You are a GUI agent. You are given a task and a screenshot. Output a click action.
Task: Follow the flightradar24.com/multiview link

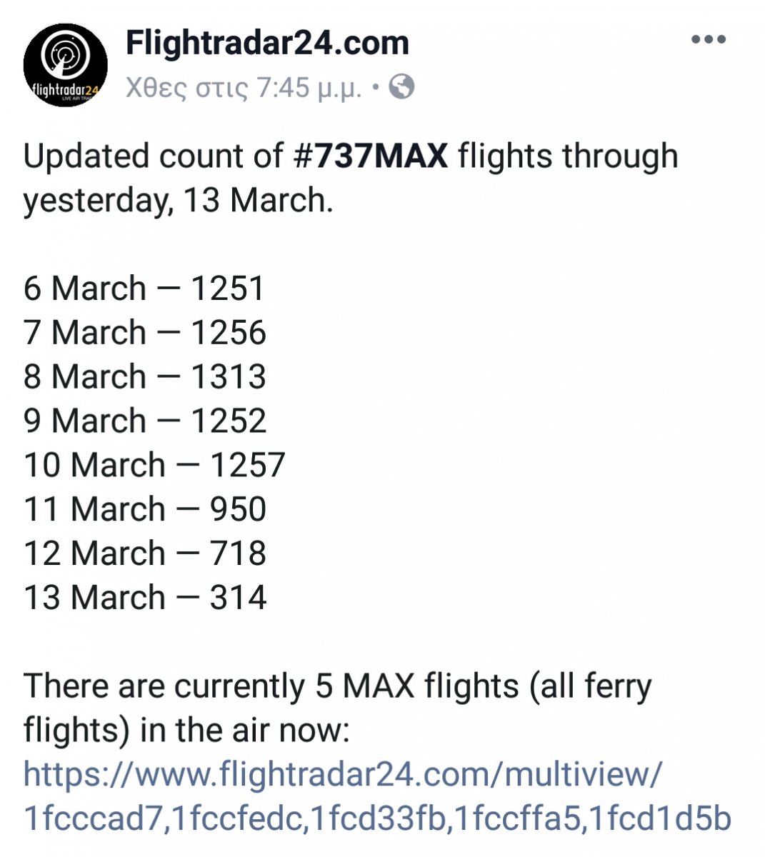click(343, 774)
